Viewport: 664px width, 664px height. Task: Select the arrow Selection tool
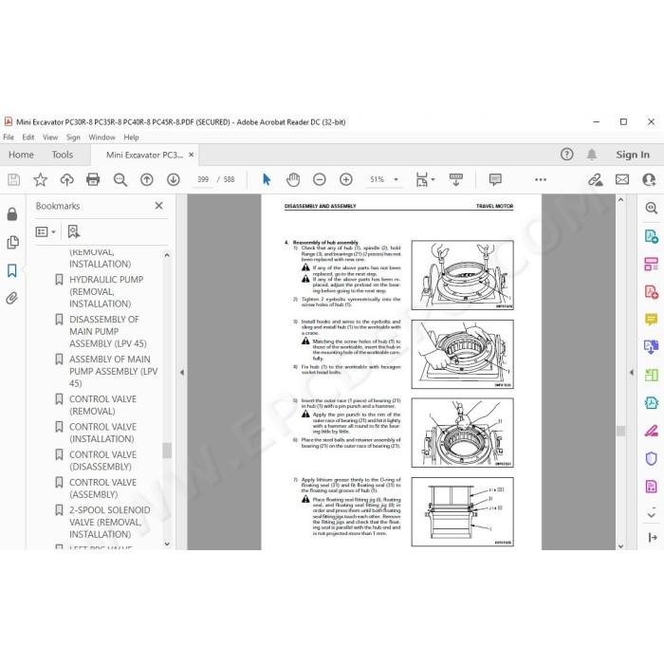[x=267, y=179]
